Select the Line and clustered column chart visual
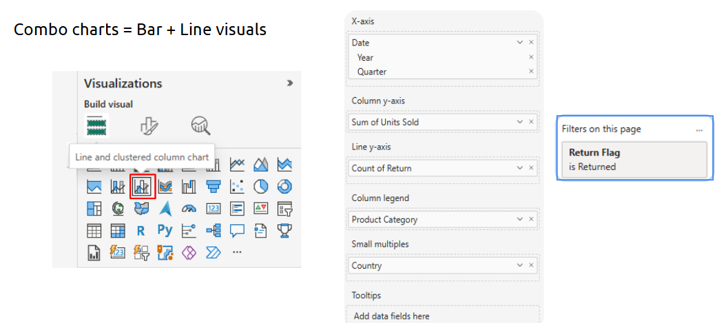The image size is (717, 323). pos(143,187)
